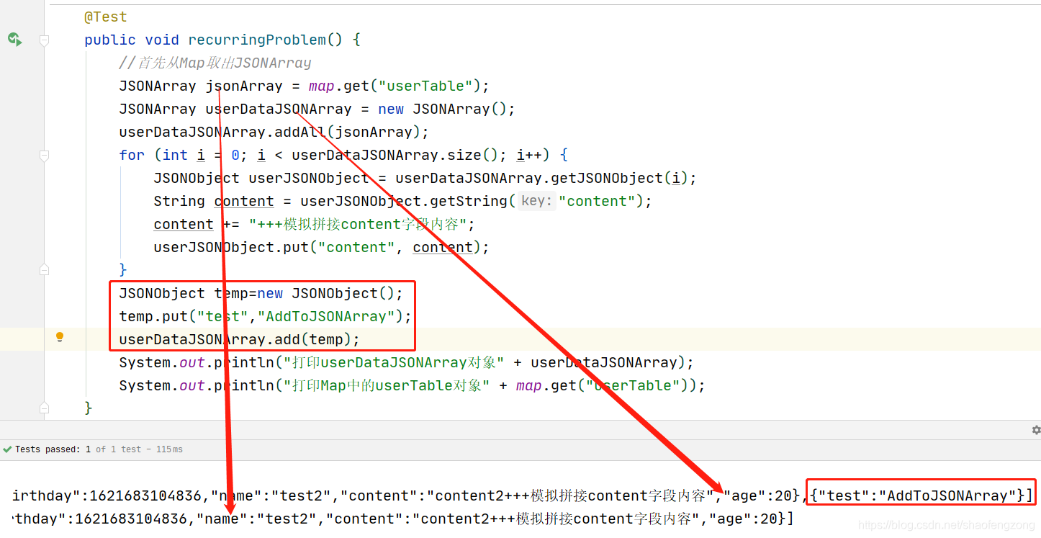Screen dimensions: 1041x538
Task: Click console output '{"test":"AddToJSONArray"}]'
Action: (921, 496)
